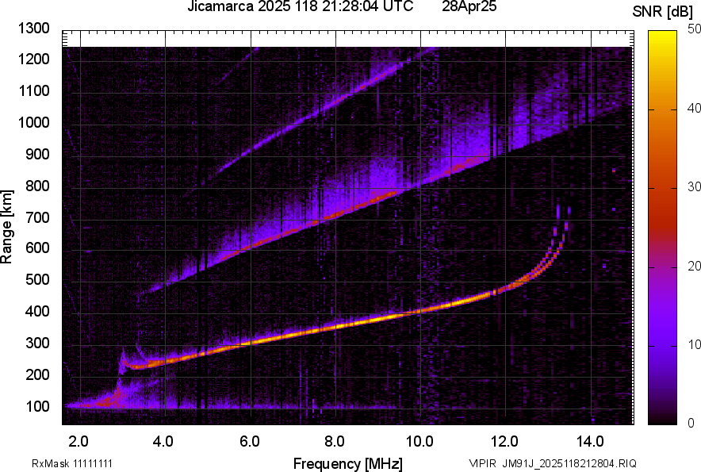
Task: Click the colorbar tick label '30'
Action: coord(694,186)
